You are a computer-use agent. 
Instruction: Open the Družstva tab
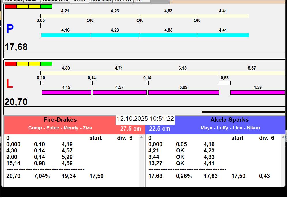[100, 1]
